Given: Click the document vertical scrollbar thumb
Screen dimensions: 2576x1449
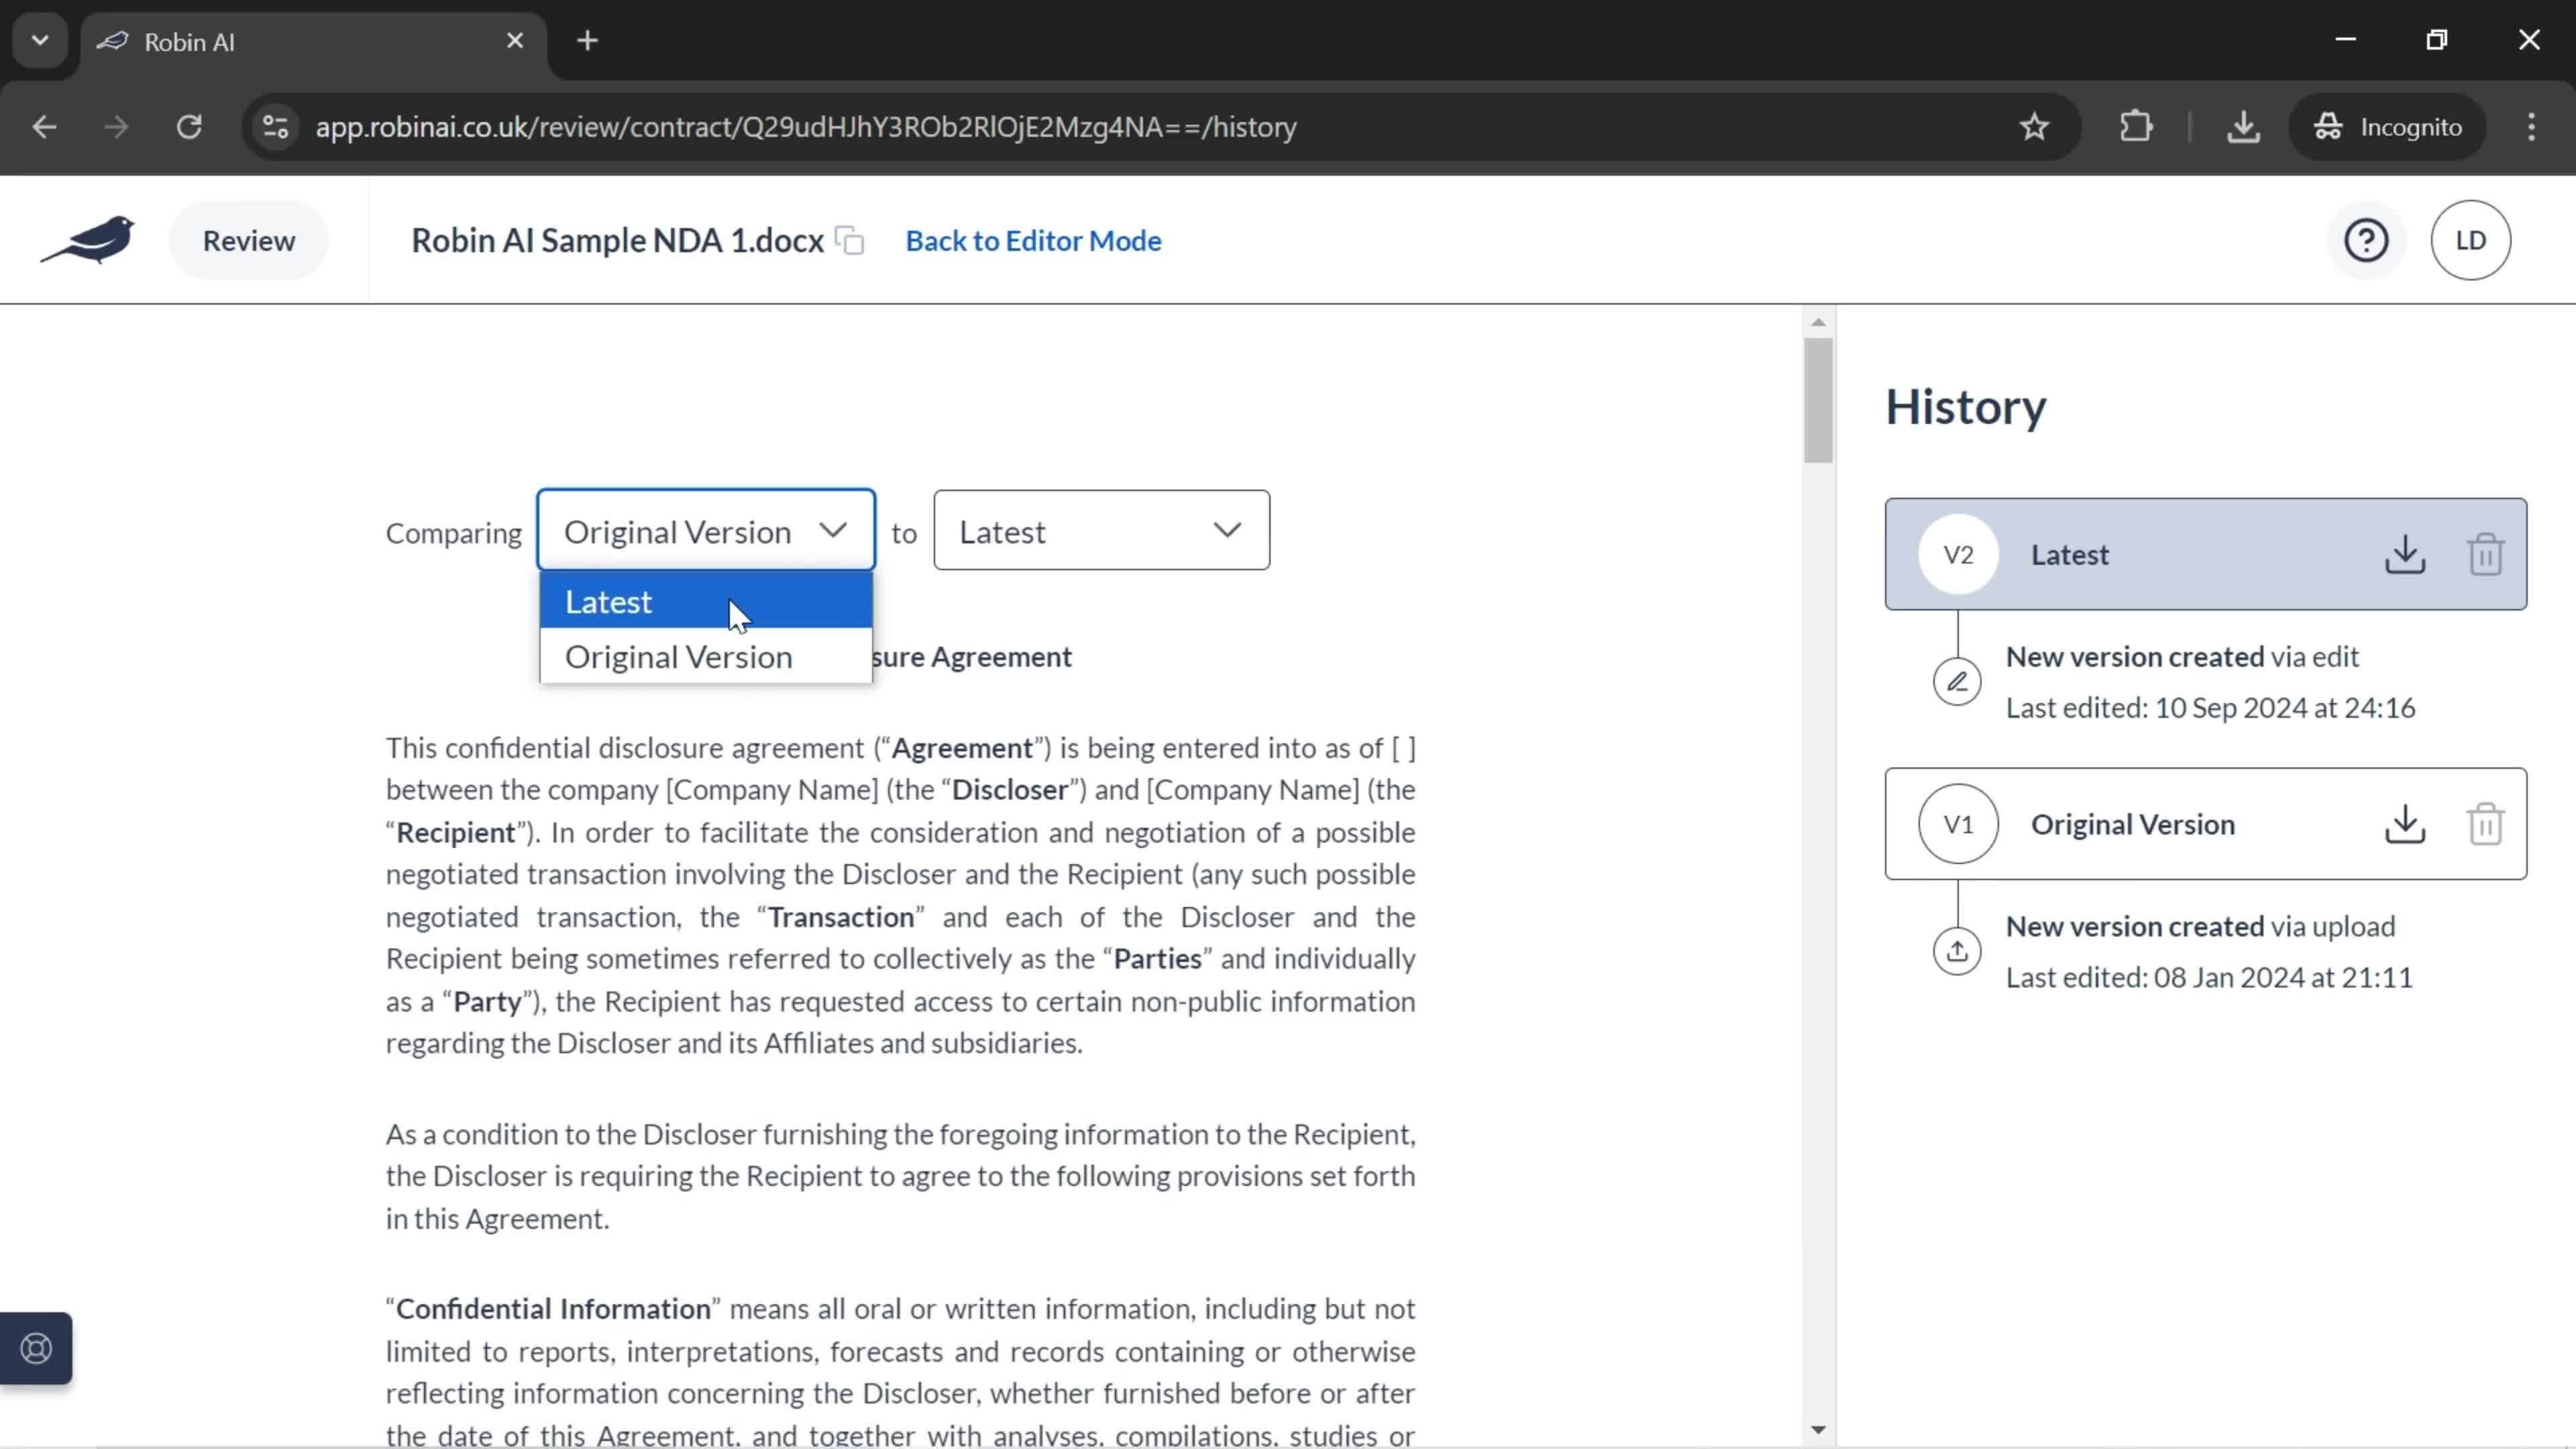Looking at the screenshot, I should point(1818,400).
